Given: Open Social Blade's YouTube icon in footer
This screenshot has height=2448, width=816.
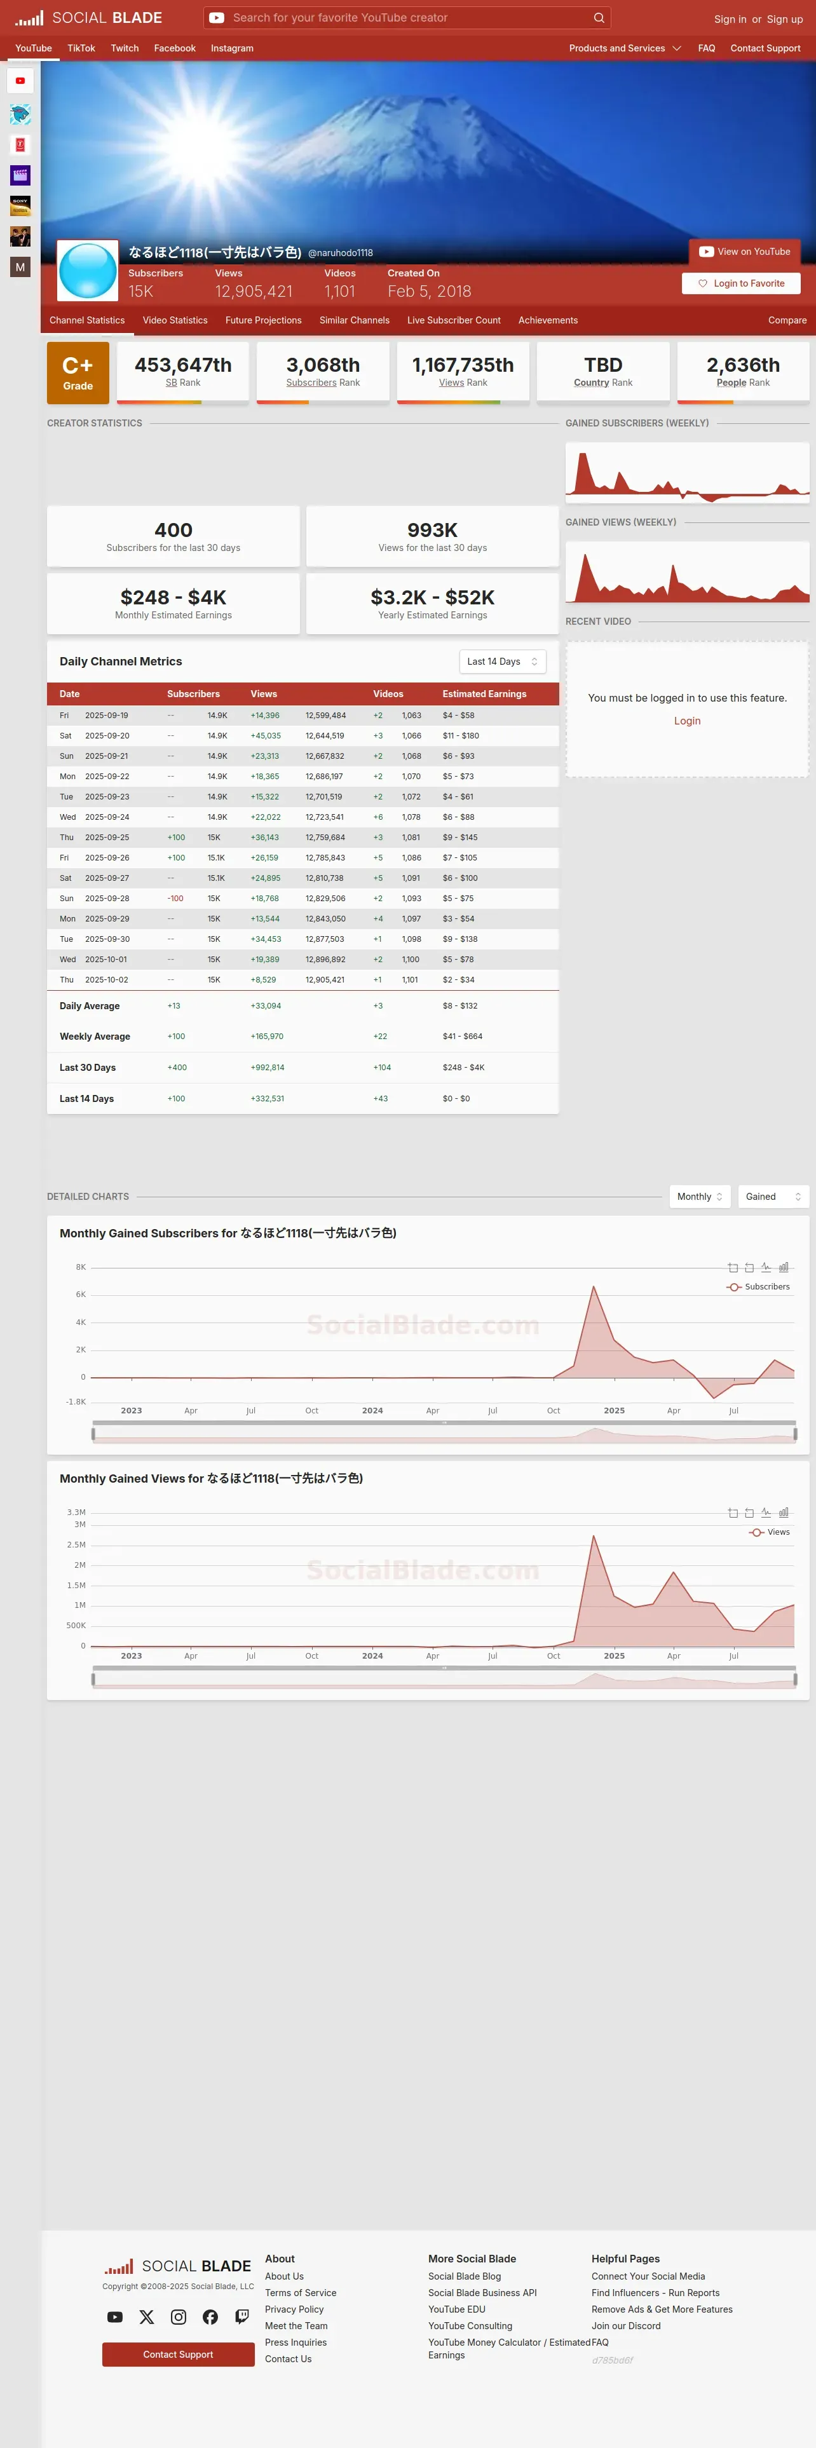Looking at the screenshot, I should tap(115, 2317).
